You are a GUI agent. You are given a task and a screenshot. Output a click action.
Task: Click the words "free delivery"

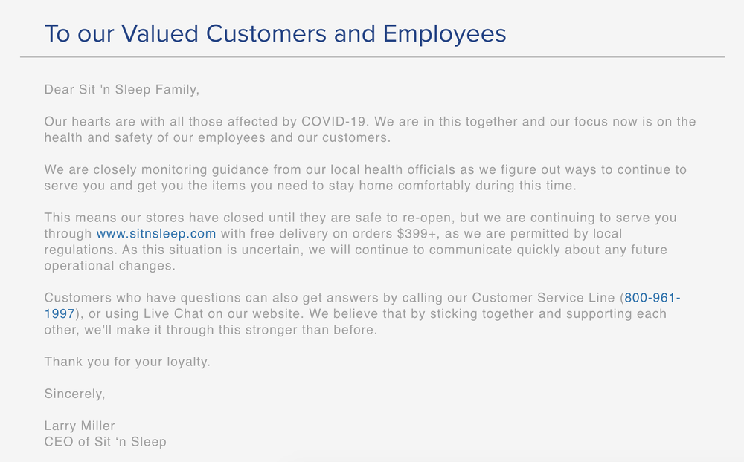pyautogui.click(x=280, y=233)
